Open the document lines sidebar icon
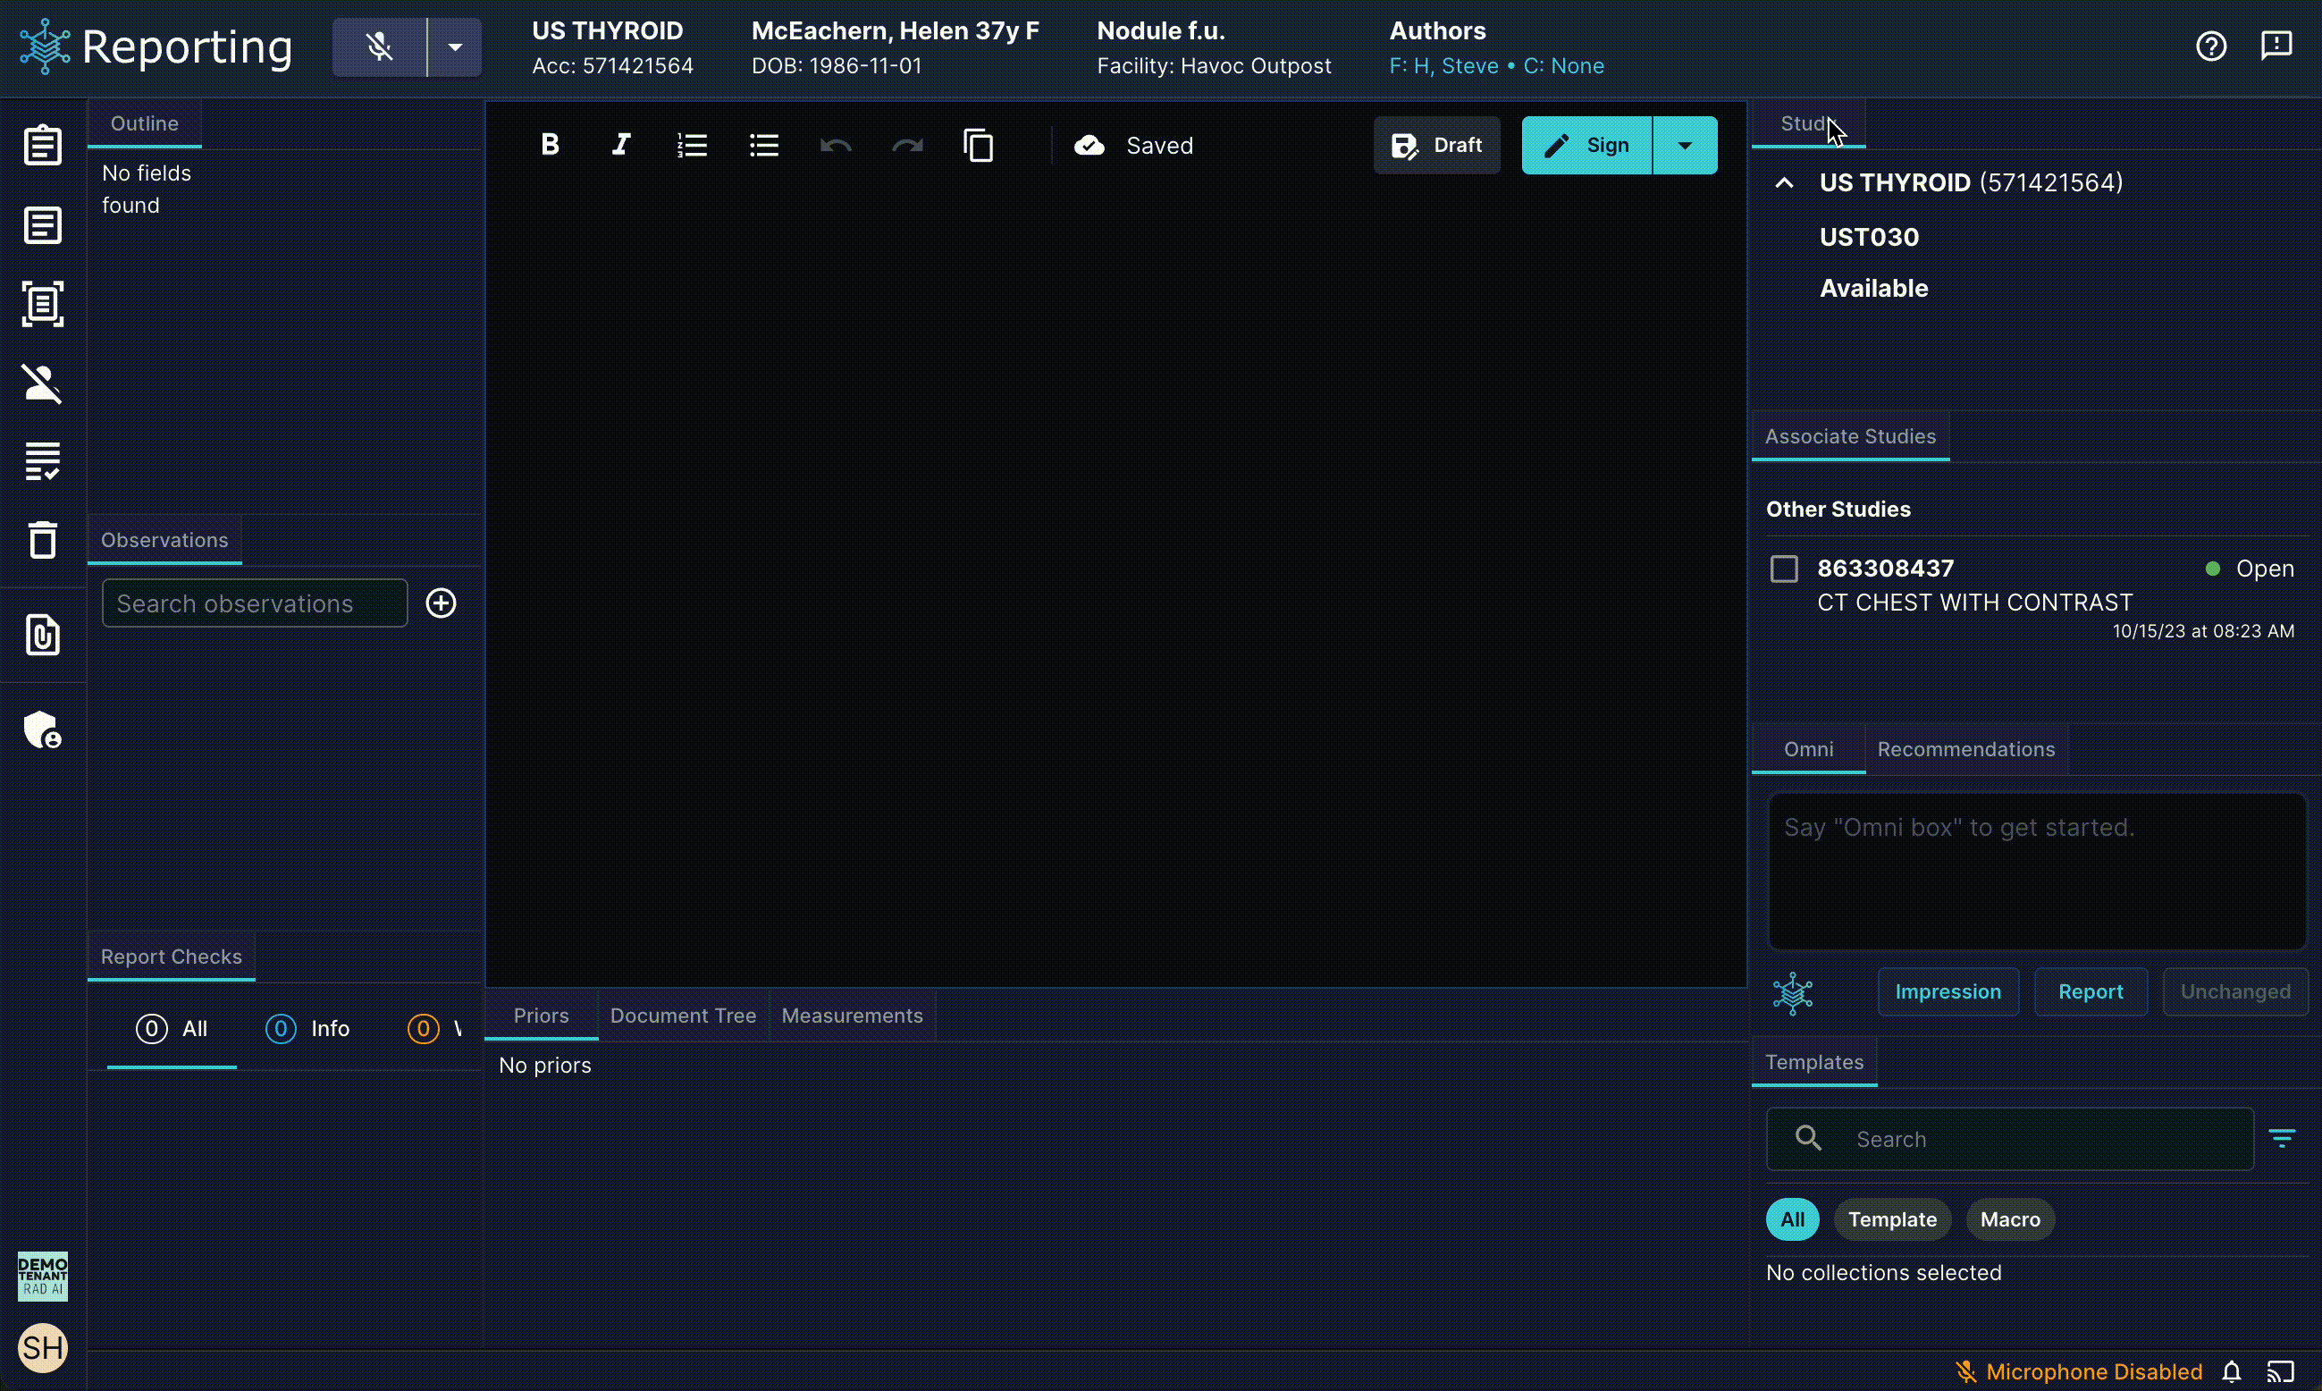Image resolution: width=2322 pixels, height=1391 pixels. (x=43, y=225)
